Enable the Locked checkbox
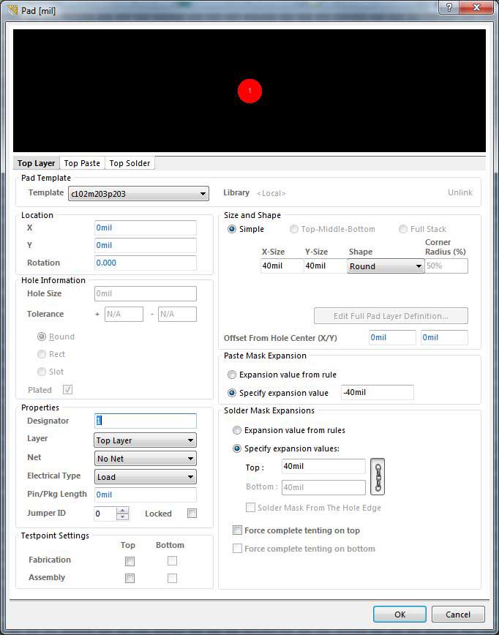499x635 pixels. pos(192,514)
